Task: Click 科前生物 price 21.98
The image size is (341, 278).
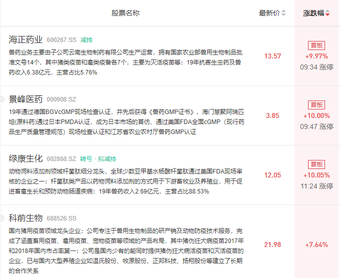Action: coord(273,244)
